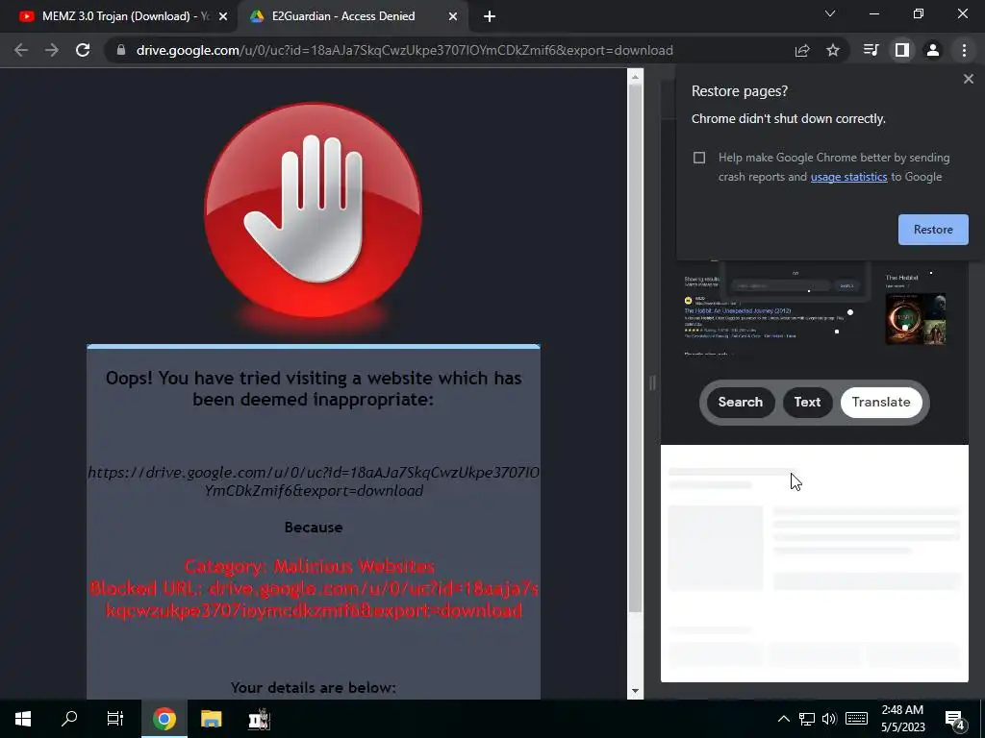Close the E2Guardian Access Denied tab
This screenshot has height=738, width=985.
(x=453, y=16)
